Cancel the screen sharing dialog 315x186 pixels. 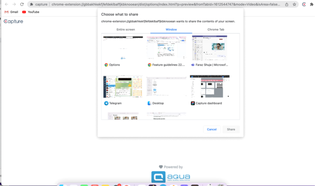click(x=212, y=130)
